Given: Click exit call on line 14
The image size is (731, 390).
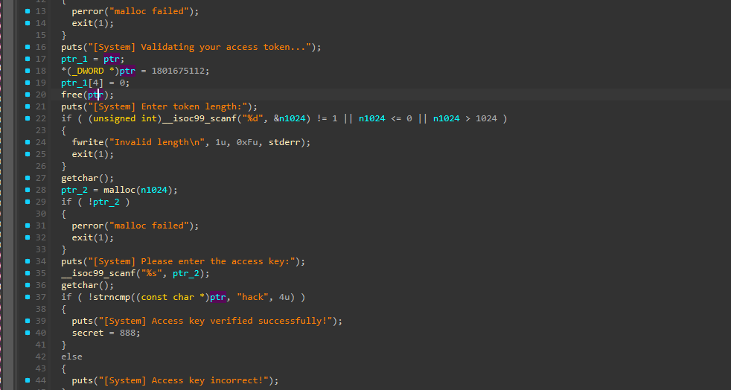Looking at the screenshot, I should (x=82, y=23).
